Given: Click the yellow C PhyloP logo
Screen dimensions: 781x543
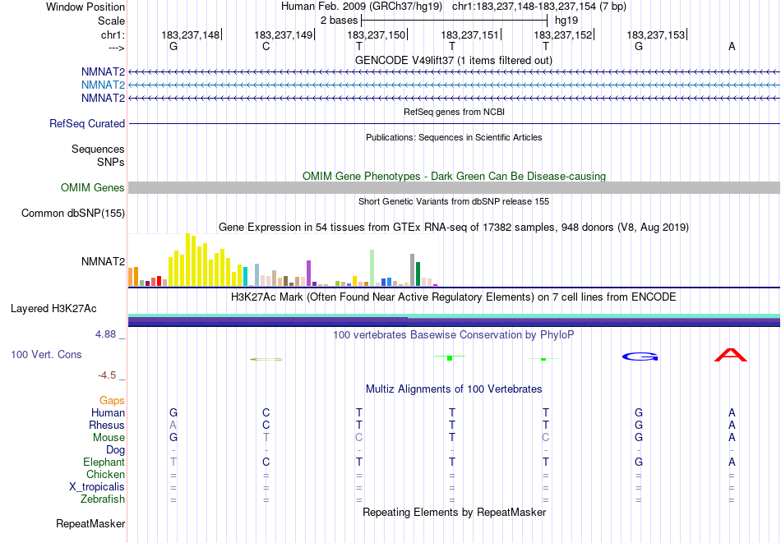Looking at the screenshot, I should (x=266, y=359).
